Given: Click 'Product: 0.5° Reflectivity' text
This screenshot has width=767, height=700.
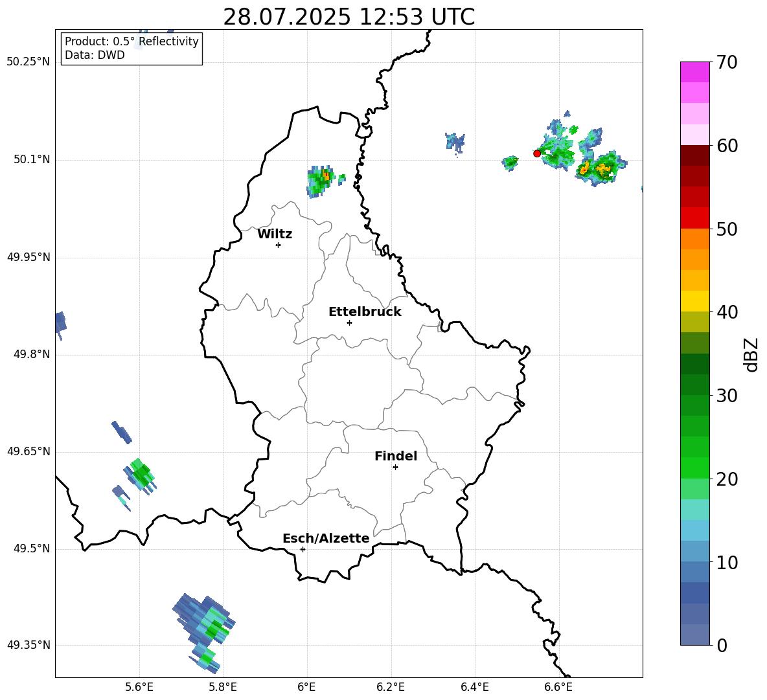Looking at the screenshot, I should click(x=132, y=41).
